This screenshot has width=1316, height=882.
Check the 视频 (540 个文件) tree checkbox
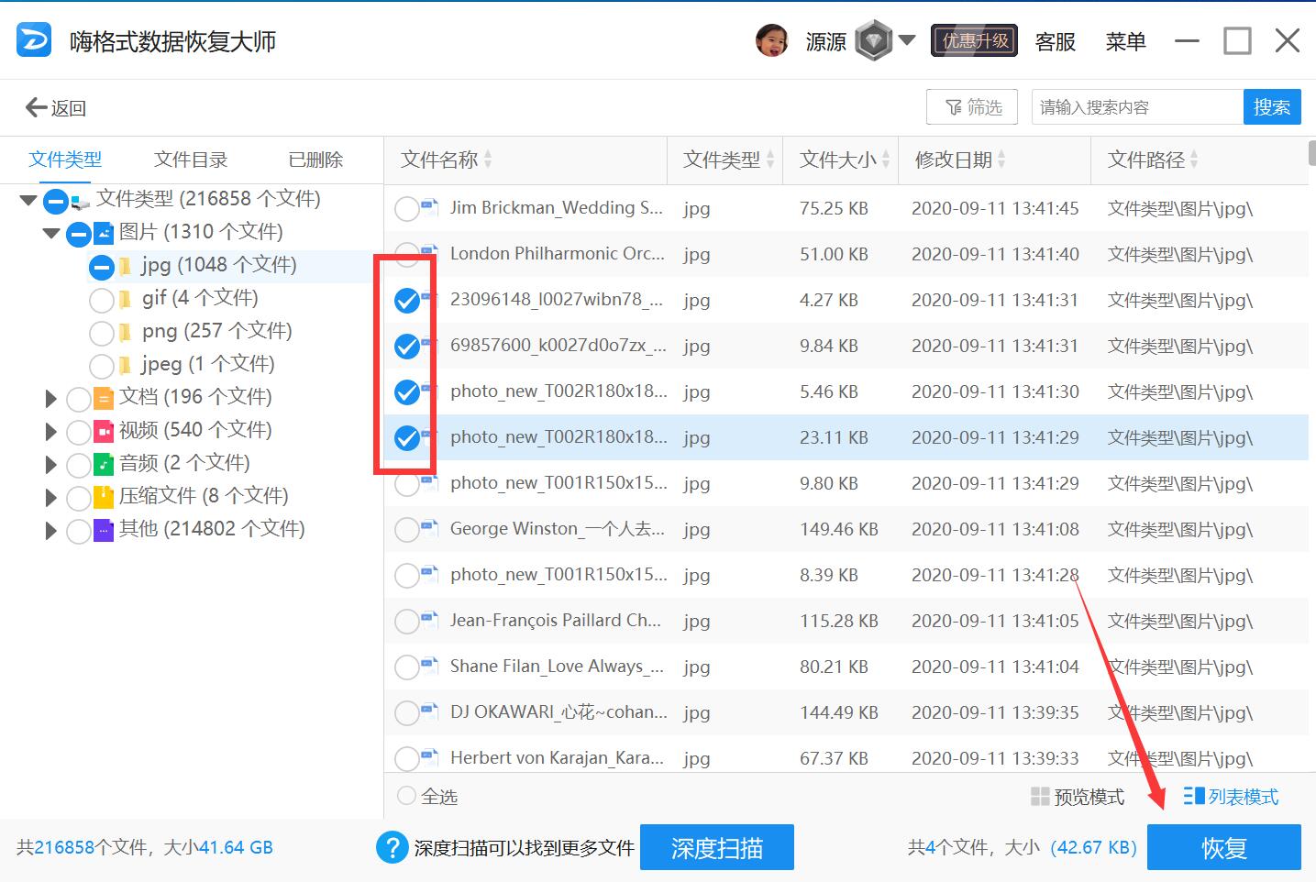pos(79,432)
